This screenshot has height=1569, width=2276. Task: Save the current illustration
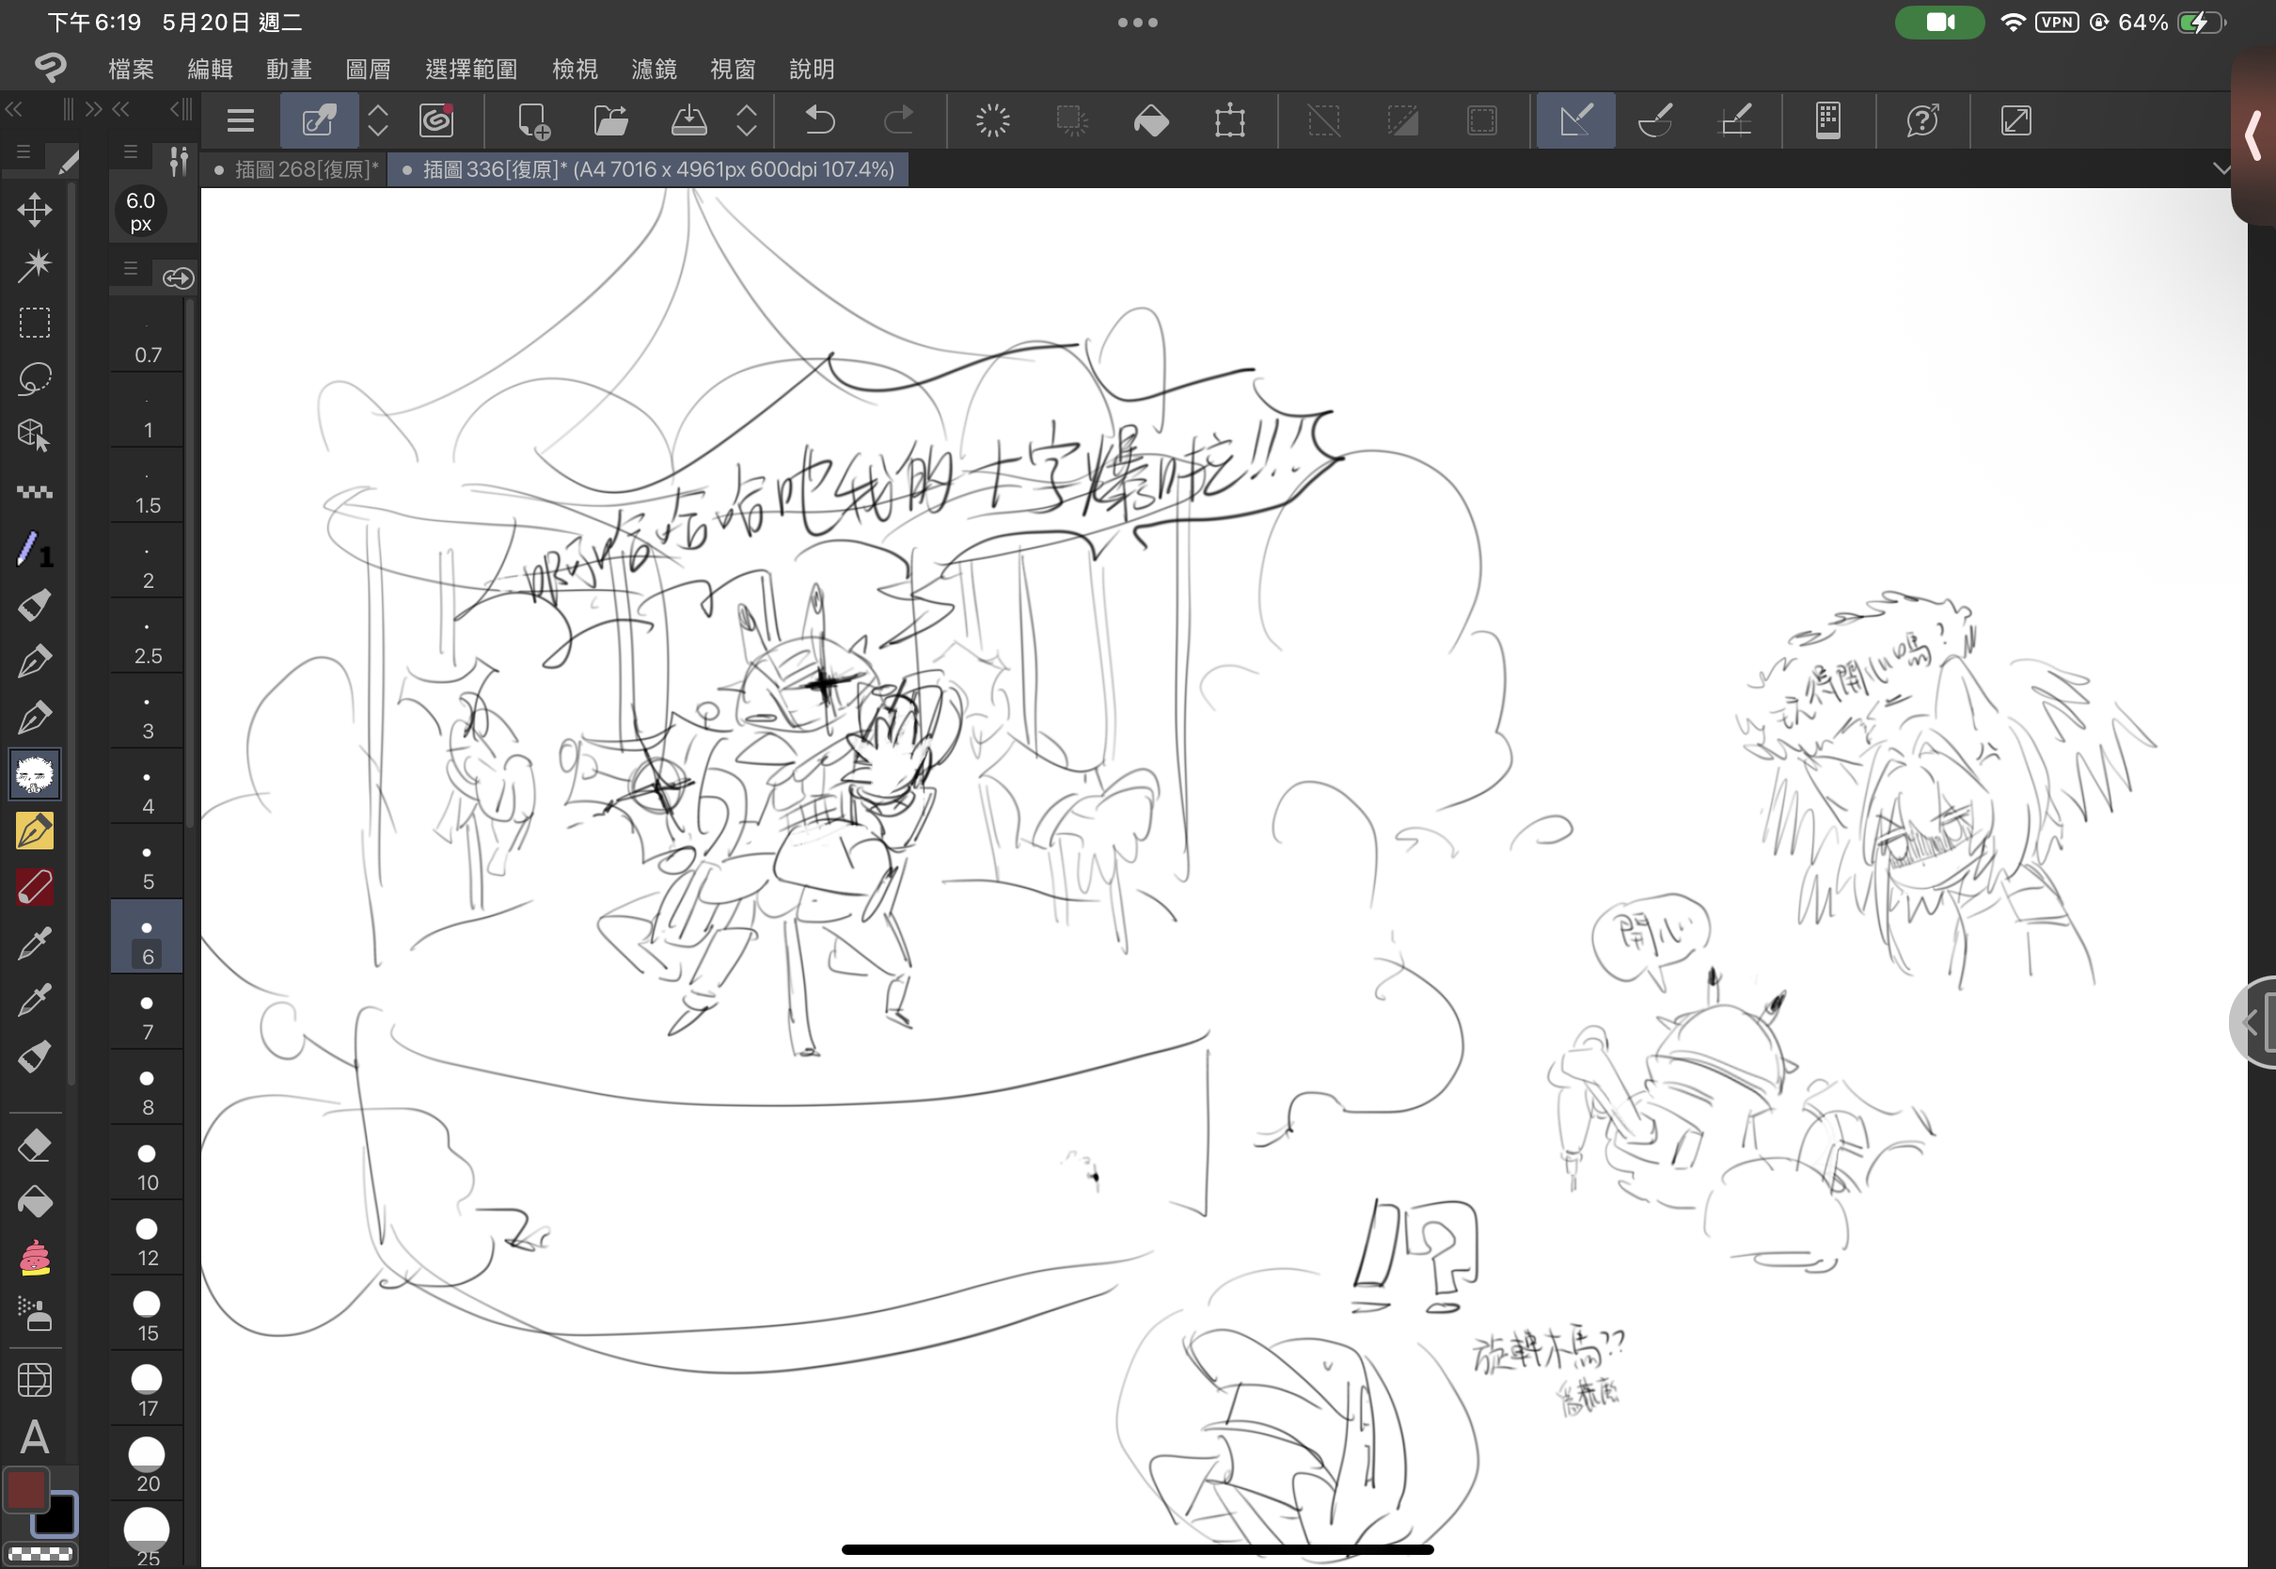tap(688, 120)
